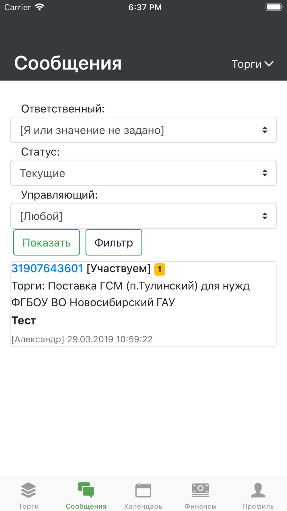
Task: Open the Торги header dropdown menu
Action: pos(253,64)
